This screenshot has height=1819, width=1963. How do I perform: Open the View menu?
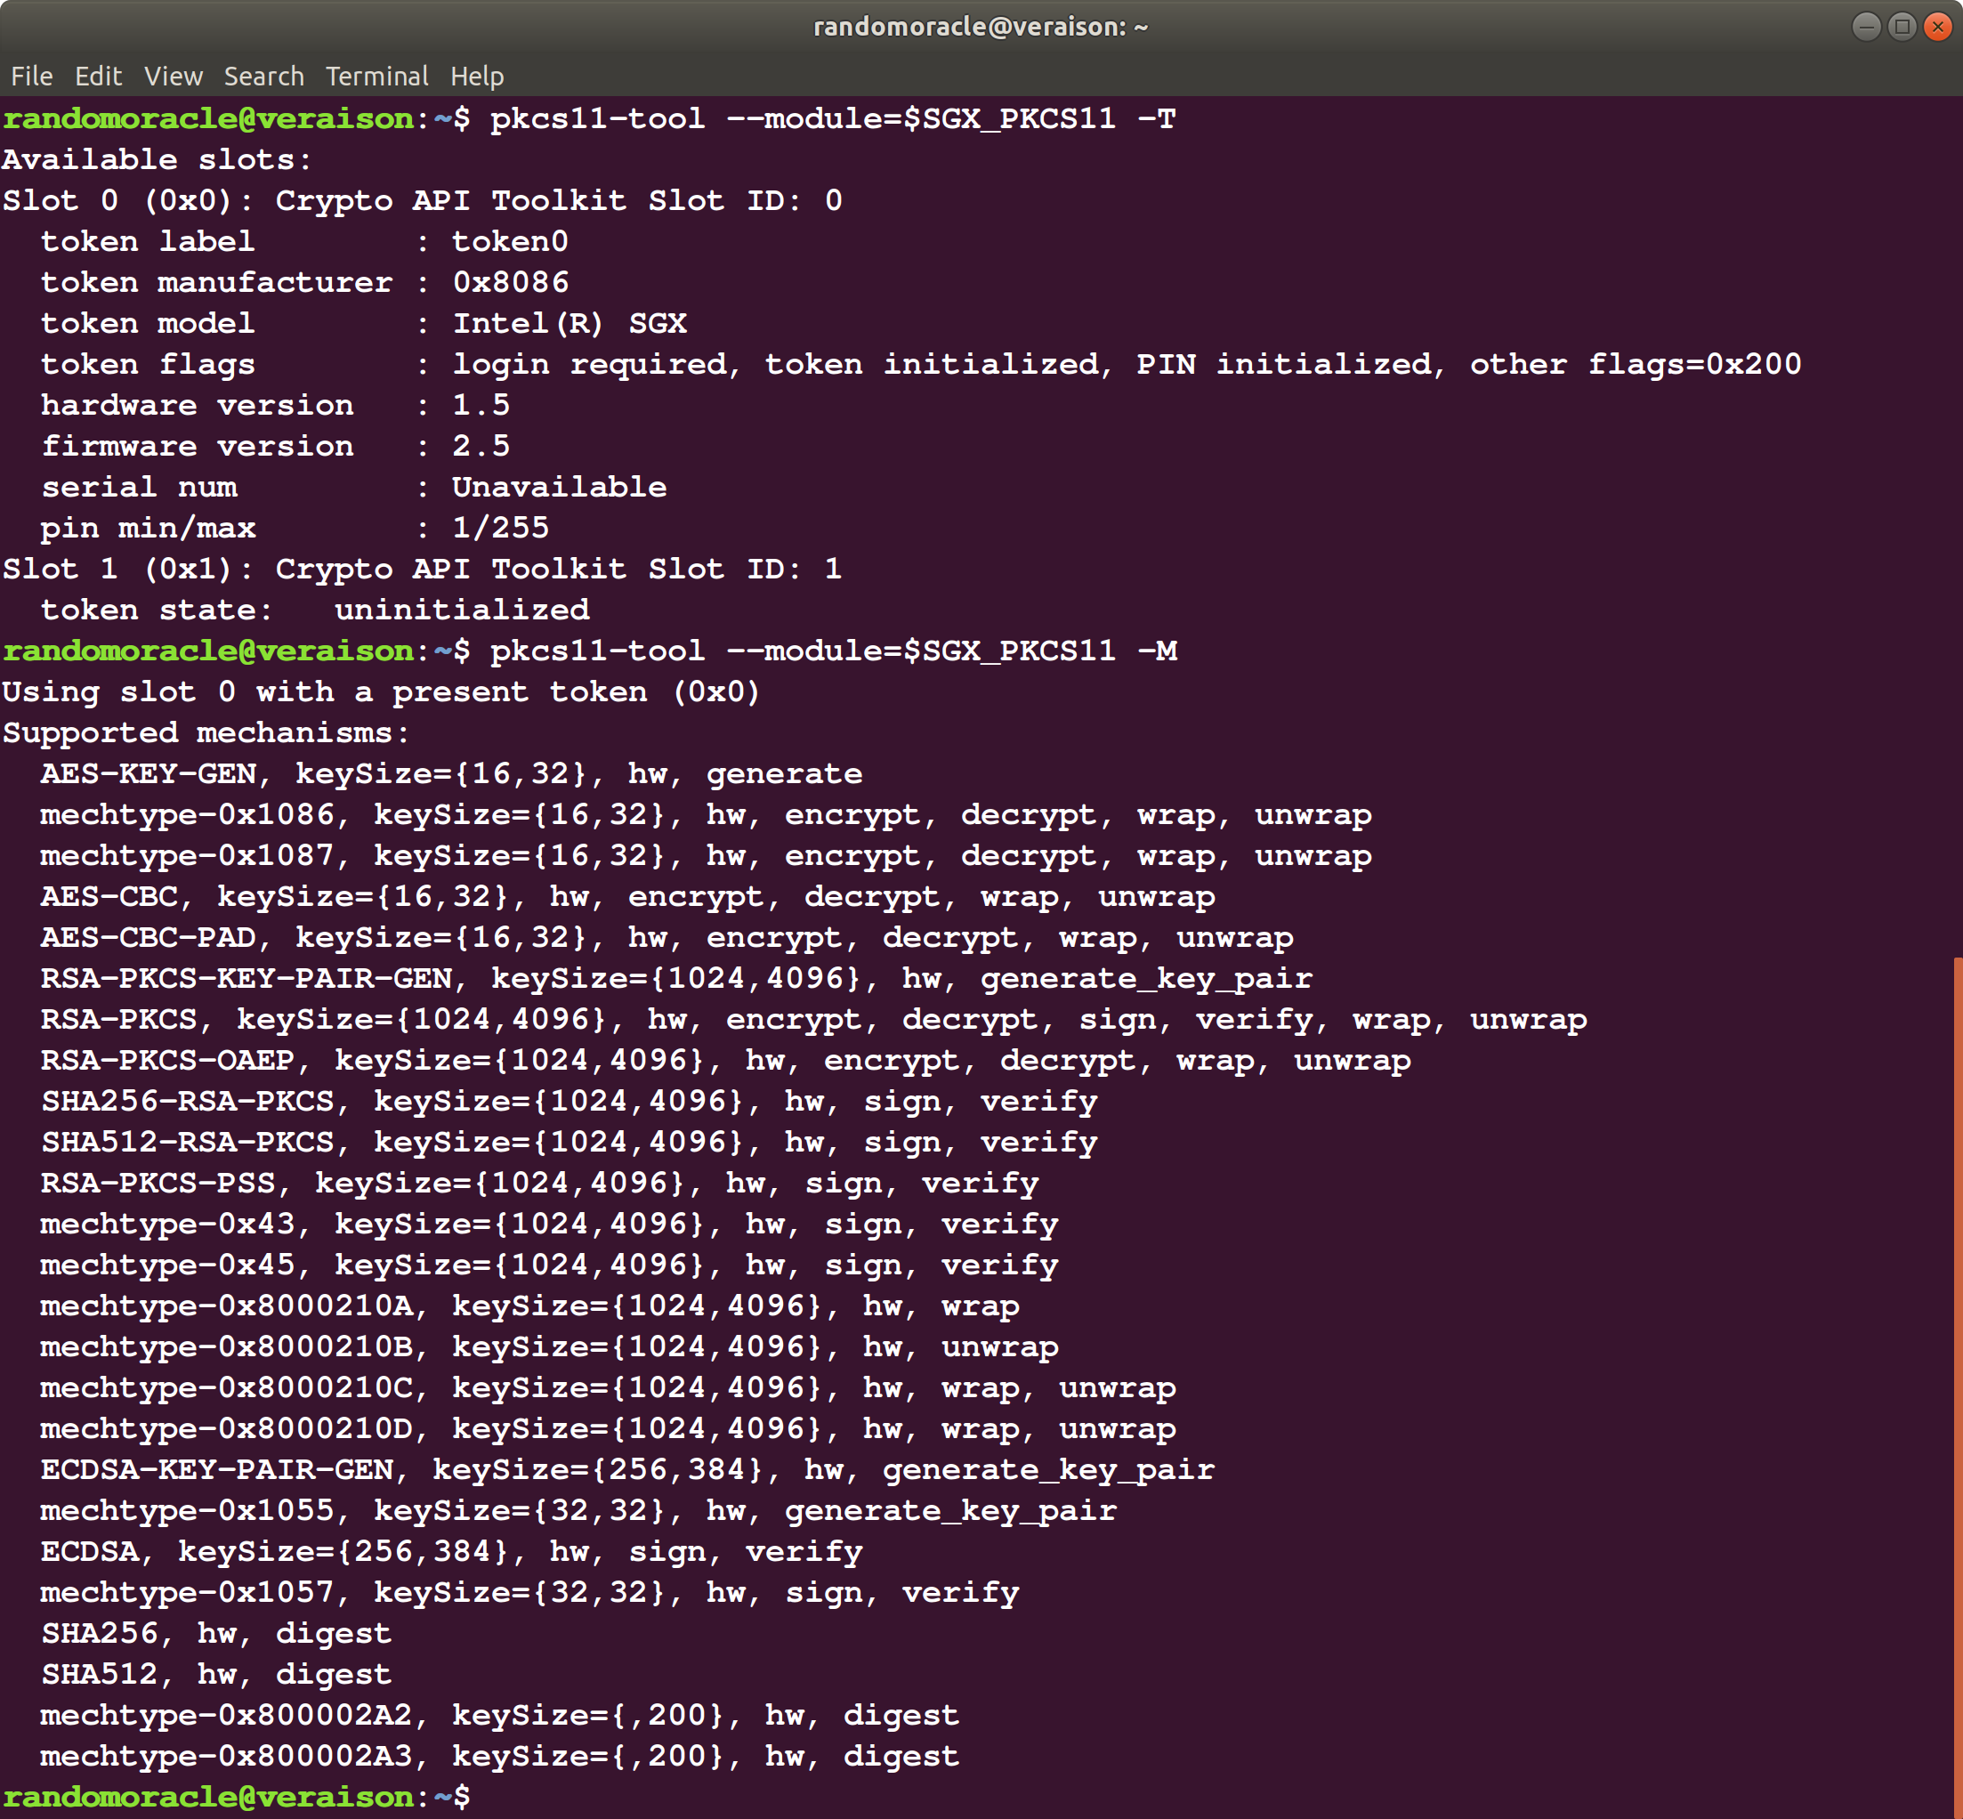(174, 76)
